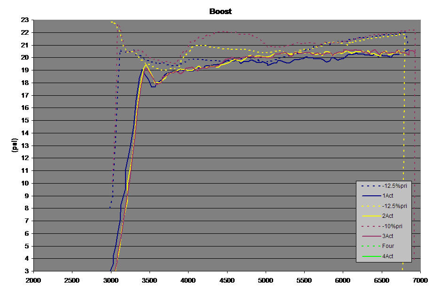441x293 pixels.
Task: Click the 23 value on the vertical axis
Action: pos(24,20)
